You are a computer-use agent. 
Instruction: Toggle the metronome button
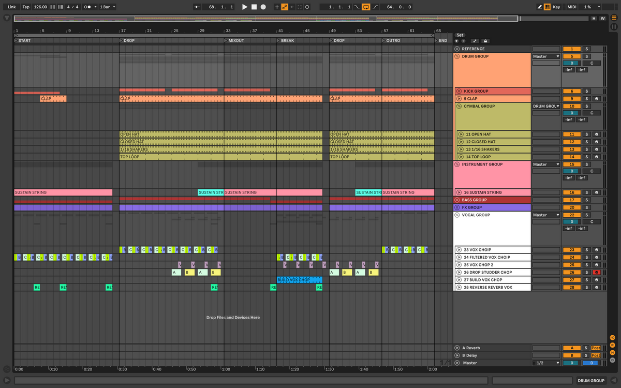[x=88, y=7]
